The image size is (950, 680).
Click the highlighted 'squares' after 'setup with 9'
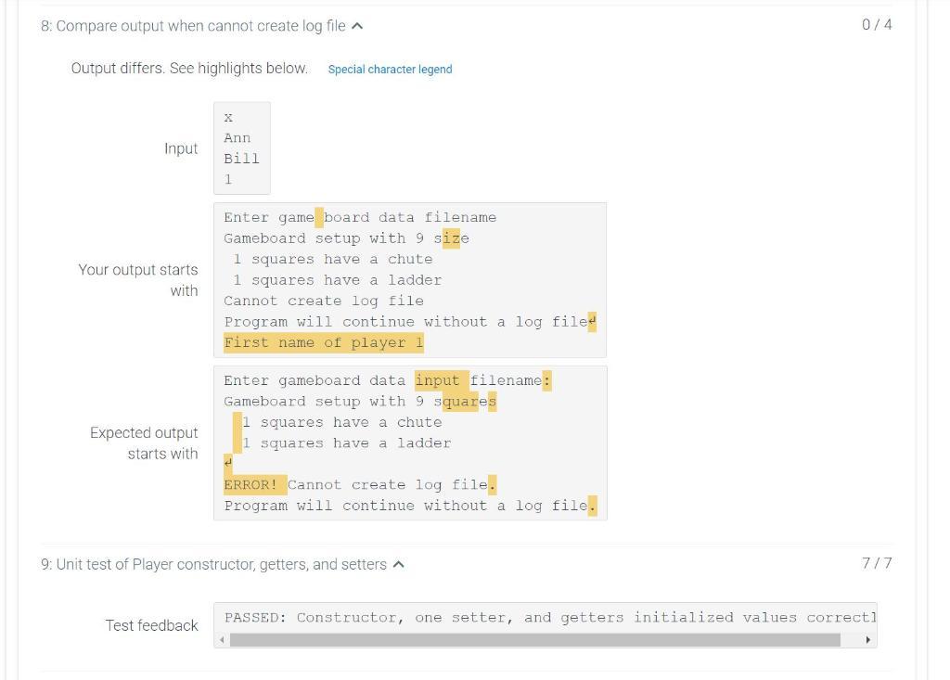(466, 402)
